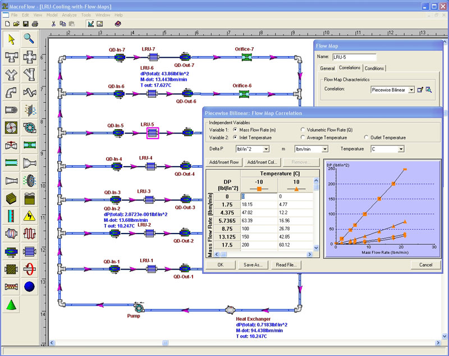Click row header 8.75 in table
The width and height of the screenshot is (449, 356).
(x=227, y=229)
